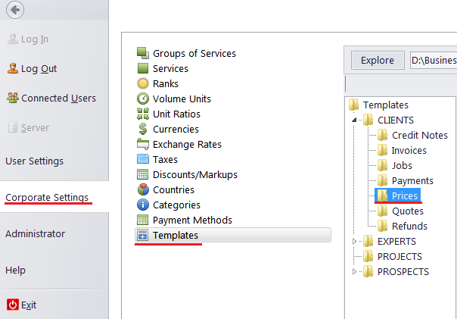
Task: Open the Unit Ratios icon
Action: [143, 114]
